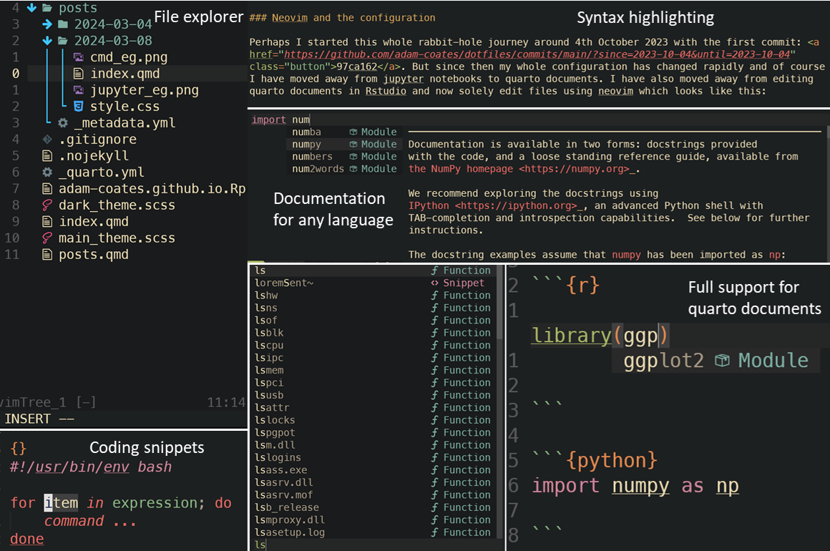Click the numpy.org homepage link
Viewport: 830px width, 551px height.
tap(574, 169)
